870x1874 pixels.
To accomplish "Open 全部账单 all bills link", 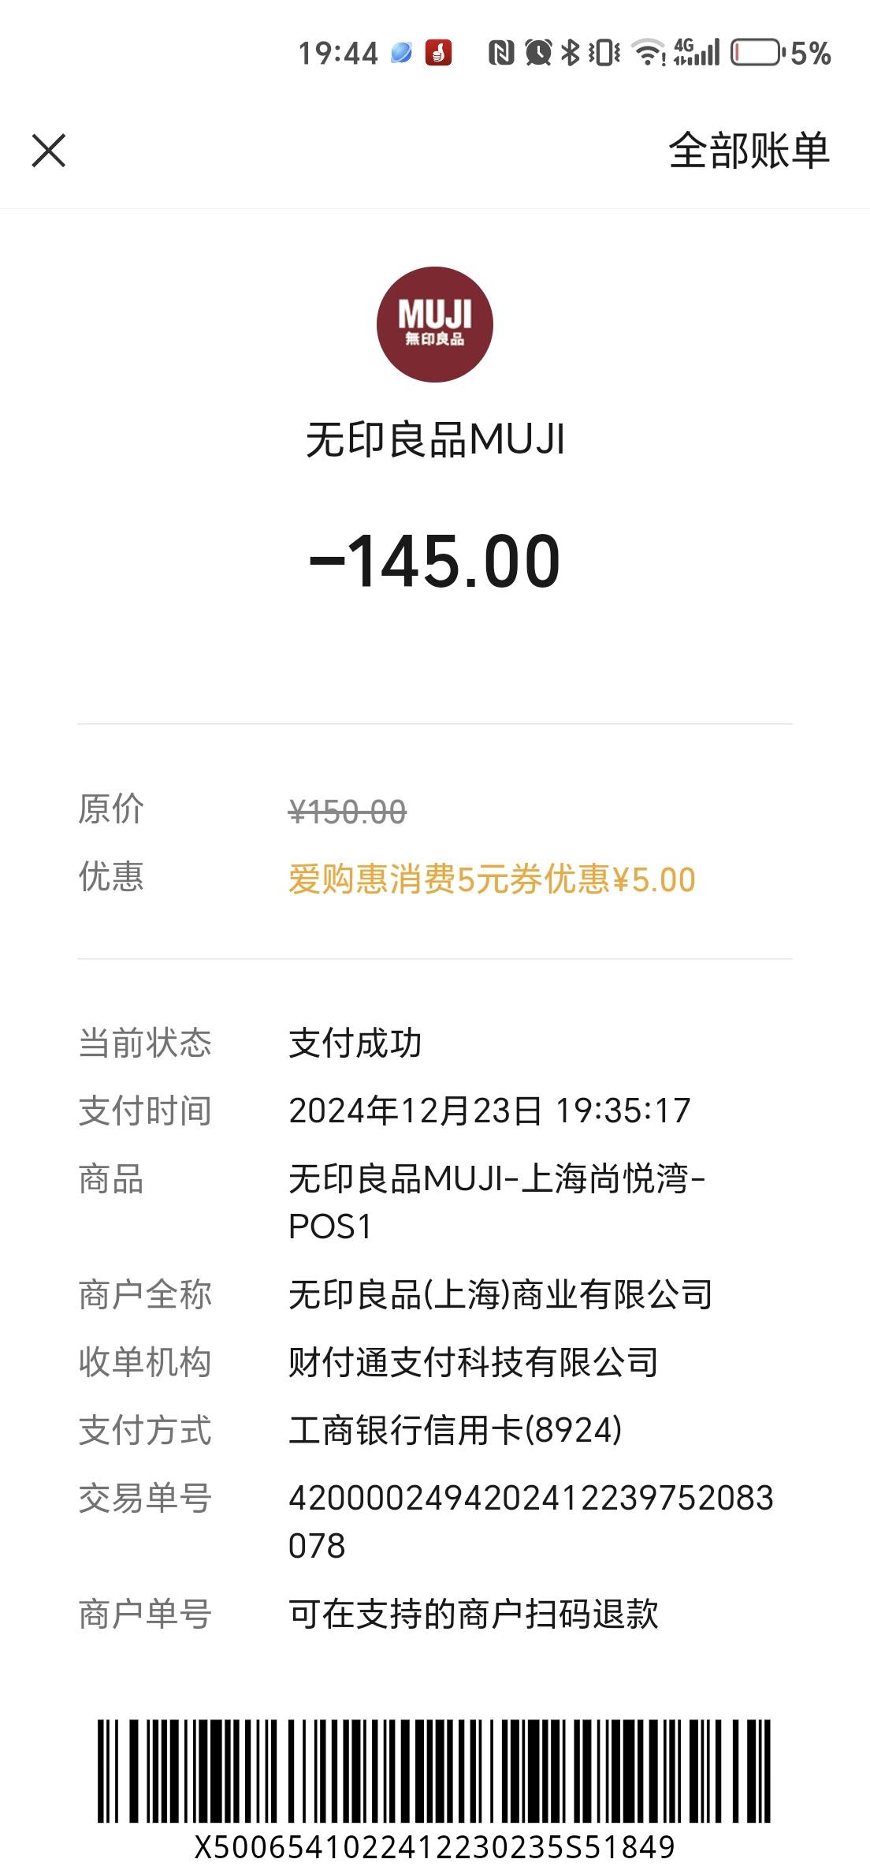I will [749, 151].
